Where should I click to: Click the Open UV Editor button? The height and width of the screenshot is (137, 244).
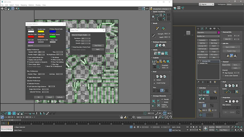click(x=231, y=47)
